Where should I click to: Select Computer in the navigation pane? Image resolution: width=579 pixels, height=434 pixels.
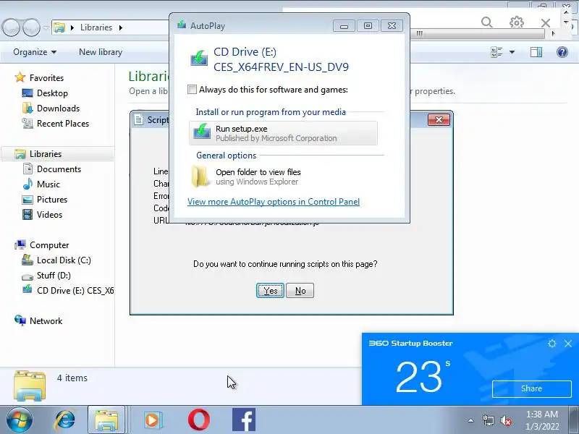tap(49, 245)
